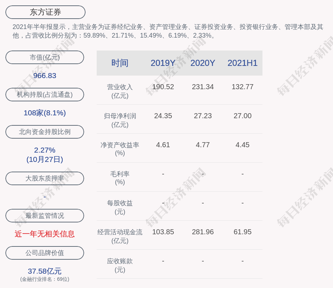The height and width of the screenshot is (288, 333).
Task: Click the 机构持股(占流通盘) label pill
Action: tap(45, 95)
